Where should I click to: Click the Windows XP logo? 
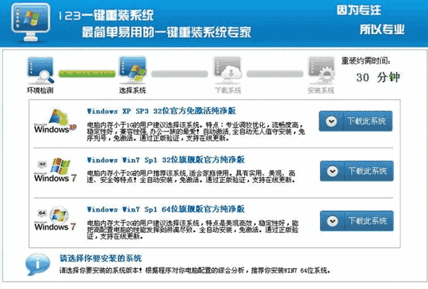(x=56, y=121)
